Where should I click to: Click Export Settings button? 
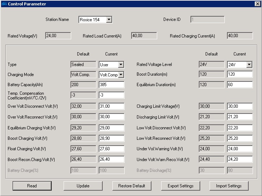coord(180,186)
